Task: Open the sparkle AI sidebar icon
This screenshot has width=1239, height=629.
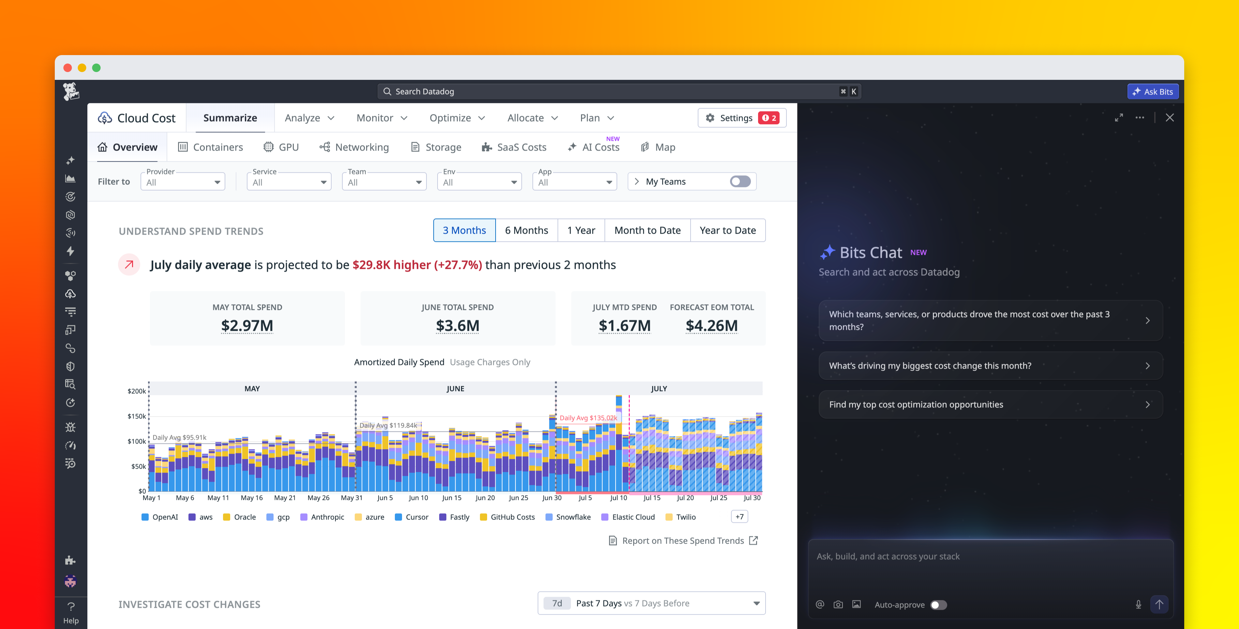Action: 70,160
